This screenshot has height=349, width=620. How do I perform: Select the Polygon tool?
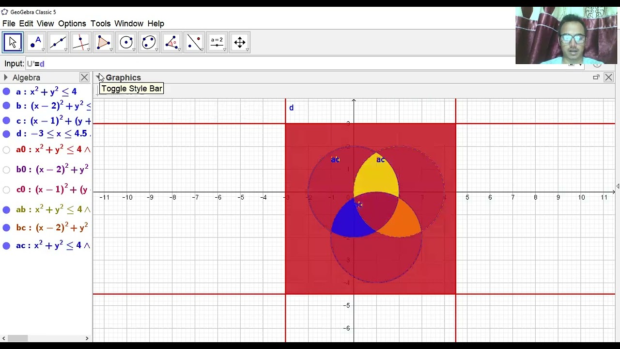tap(103, 42)
